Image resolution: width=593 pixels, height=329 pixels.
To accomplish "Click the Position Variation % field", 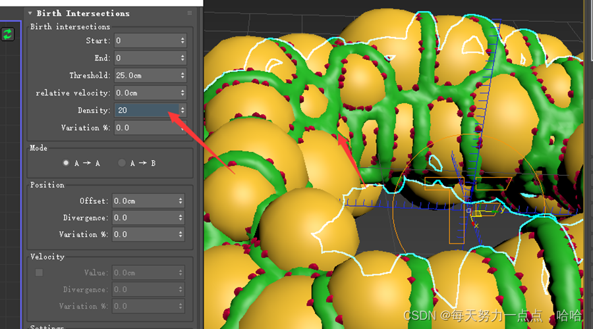I will [144, 234].
